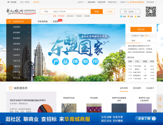Expand the 会员中心 dropdown

(x=81, y=2)
